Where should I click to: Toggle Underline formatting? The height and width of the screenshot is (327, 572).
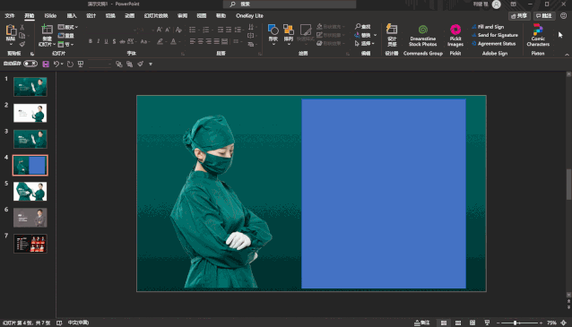point(106,41)
